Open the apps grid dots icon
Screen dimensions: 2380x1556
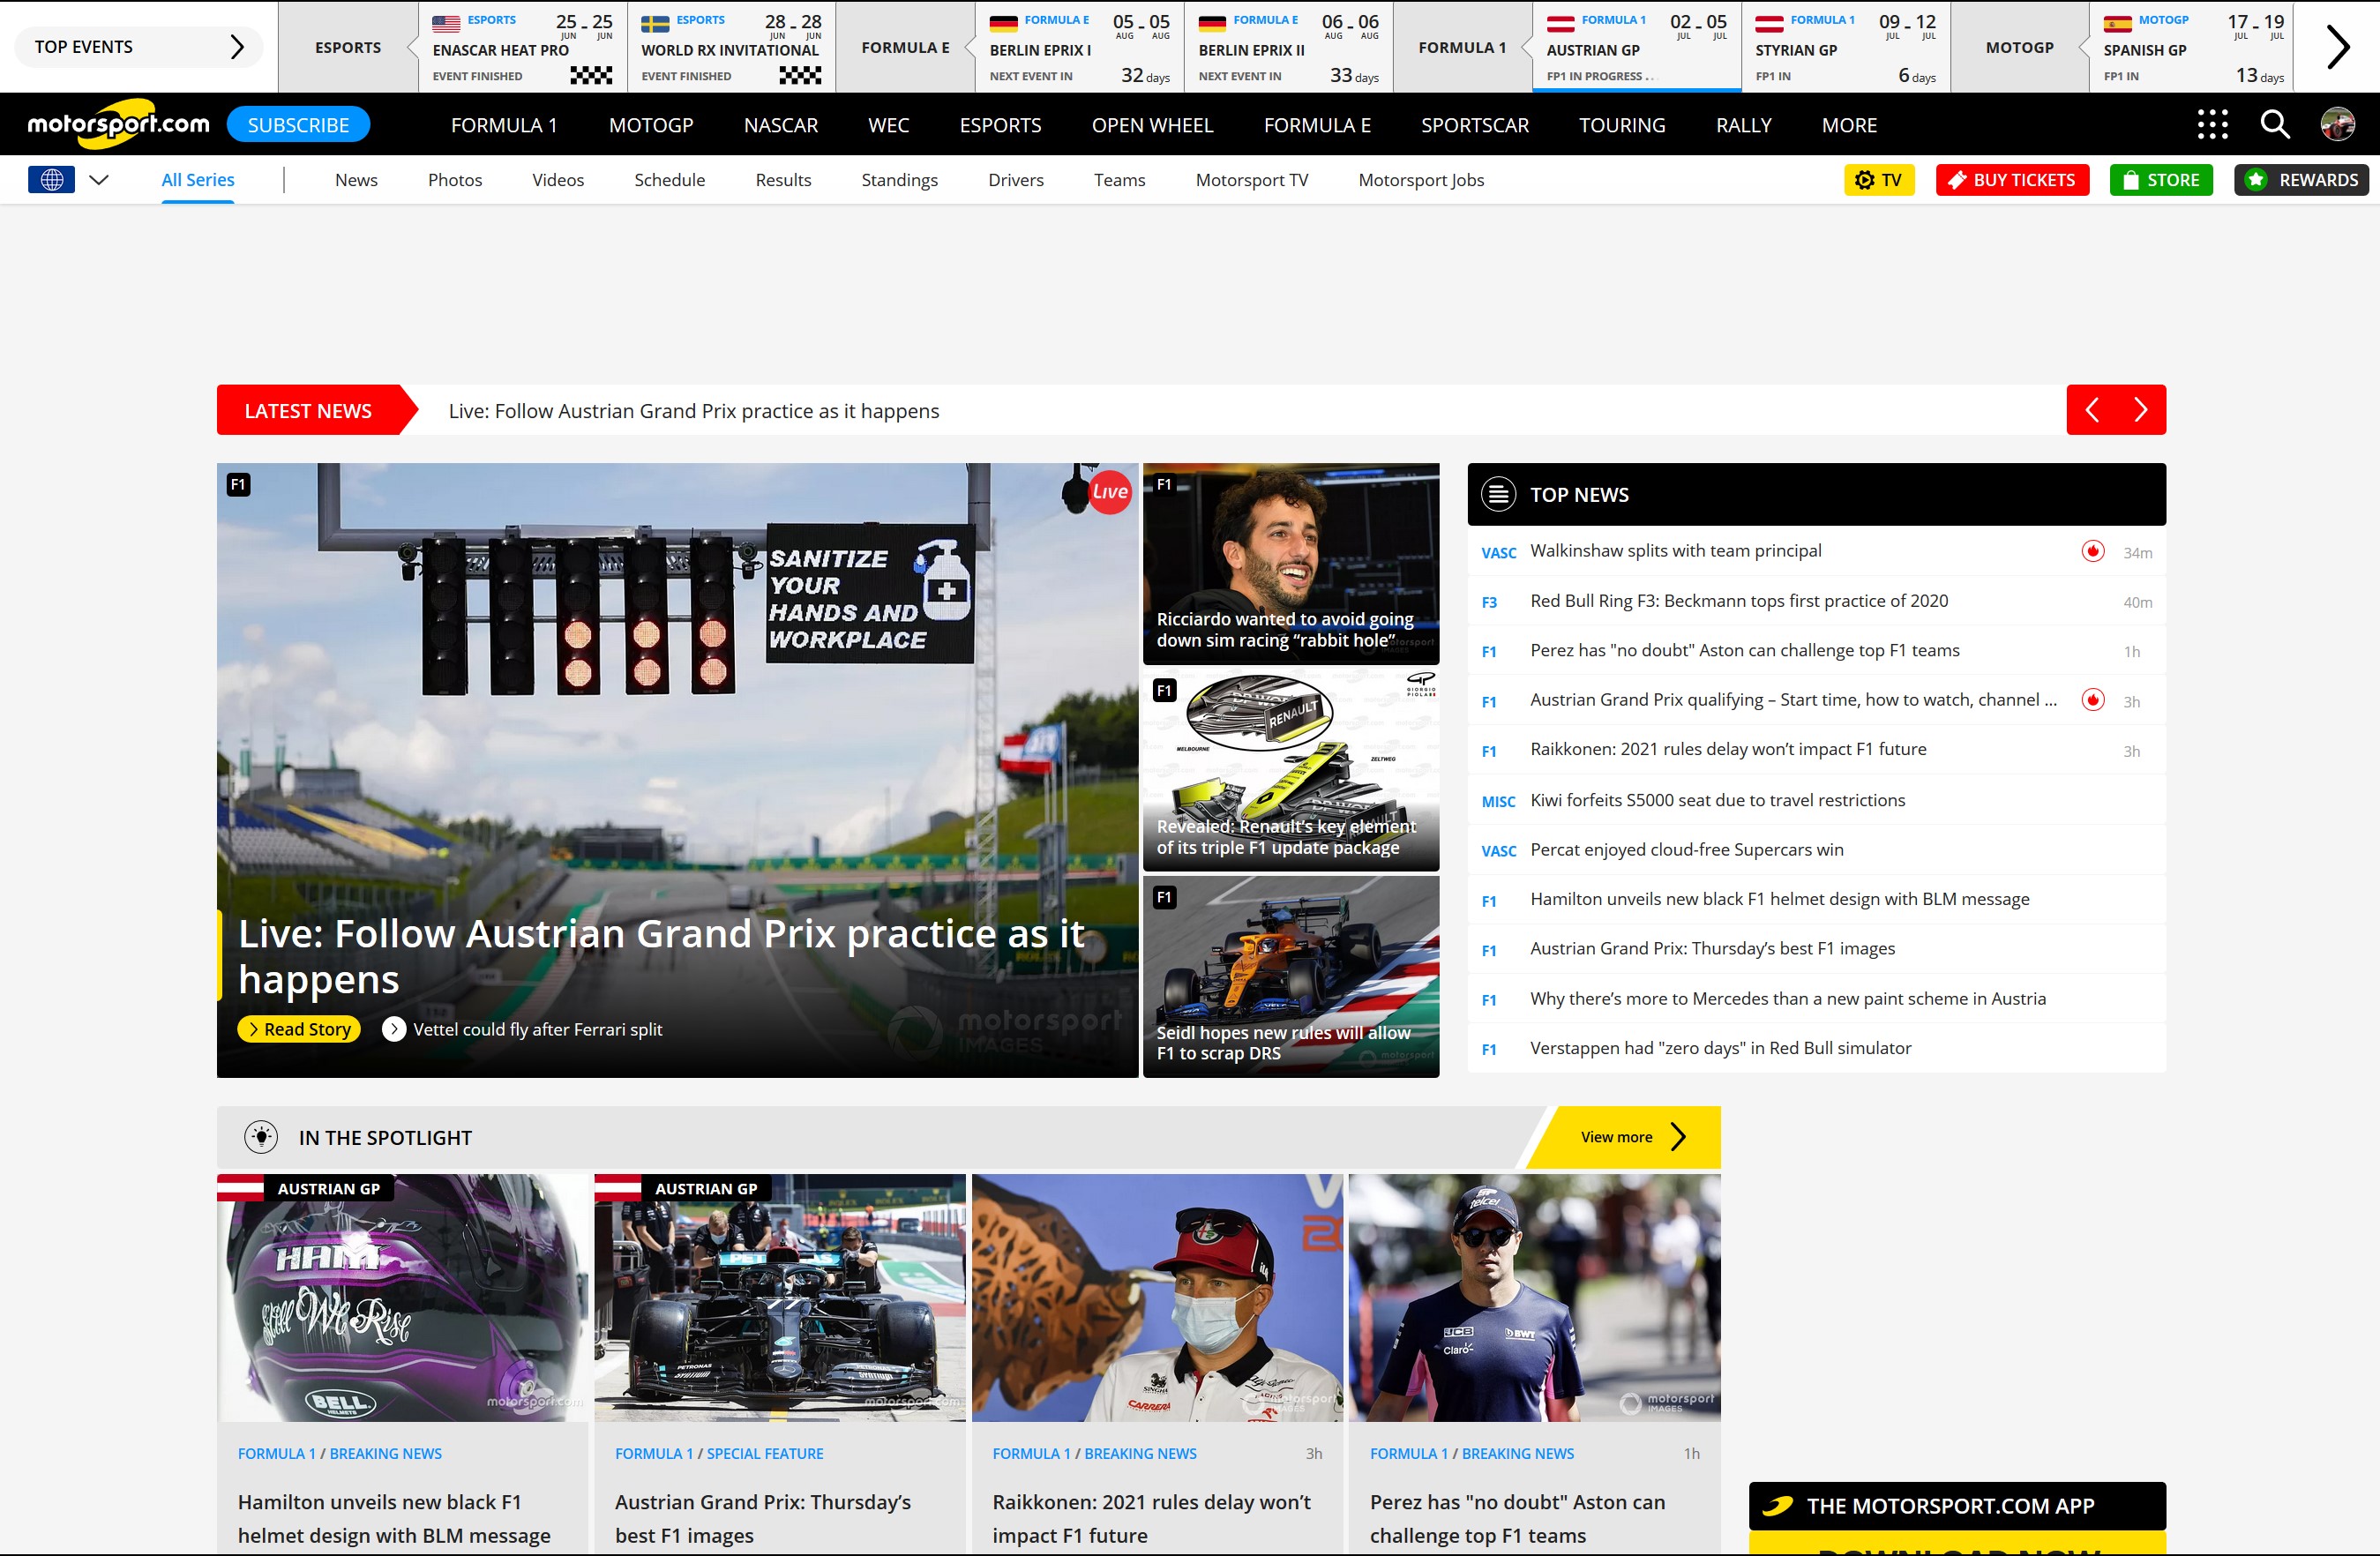2212,124
